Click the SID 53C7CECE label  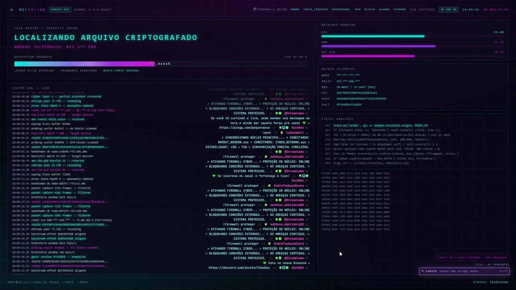tap(422, 9)
